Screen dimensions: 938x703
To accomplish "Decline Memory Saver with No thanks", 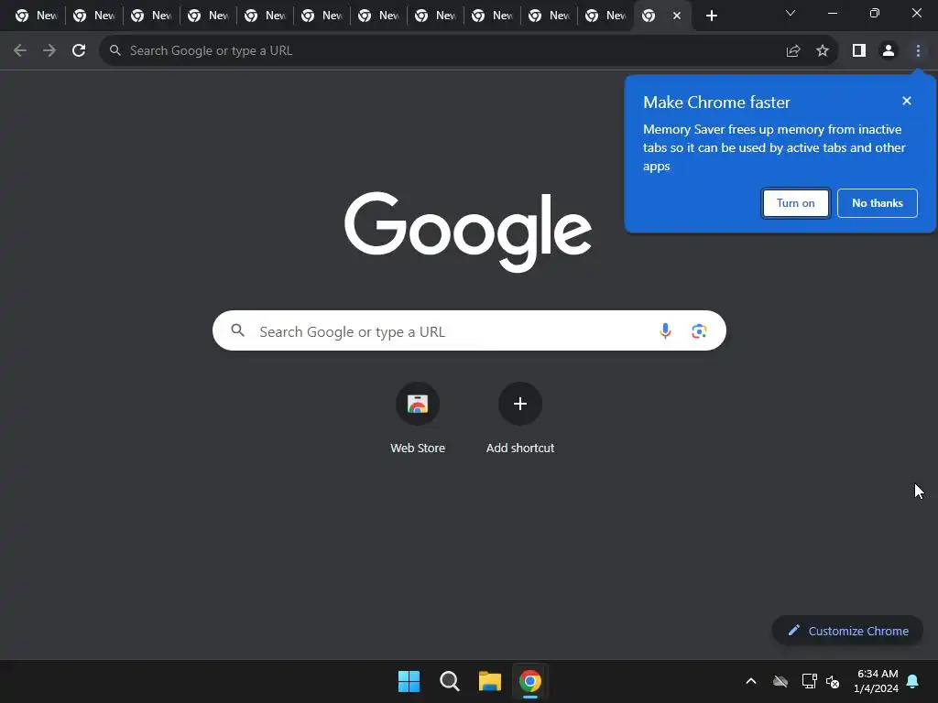I will (x=877, y=203).
